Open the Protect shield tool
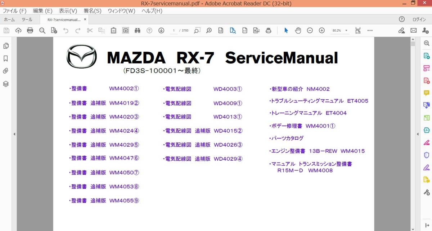 point(427,155)
